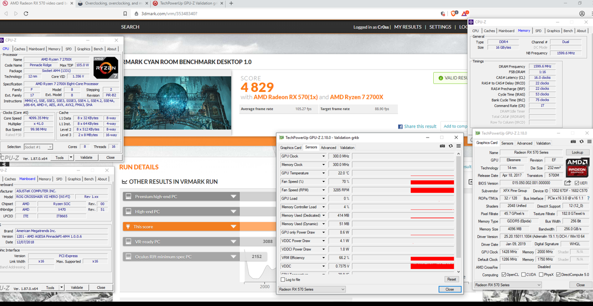593x306 pixels.
Task: Close the AMD Radeon RX 570 browser tab
Action: click(x=71, y=3)
